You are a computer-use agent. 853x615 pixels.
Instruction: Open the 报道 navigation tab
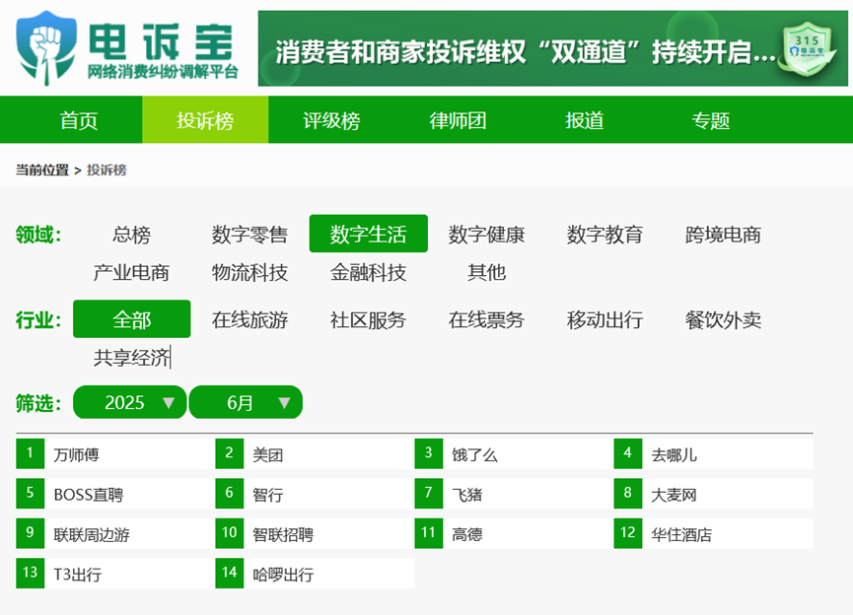[x=584, y=120]
